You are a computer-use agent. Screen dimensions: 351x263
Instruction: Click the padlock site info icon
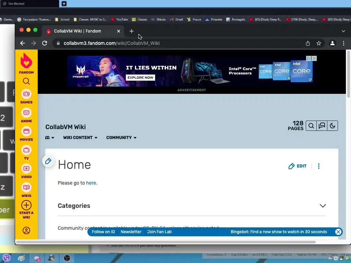click(58, 43)
